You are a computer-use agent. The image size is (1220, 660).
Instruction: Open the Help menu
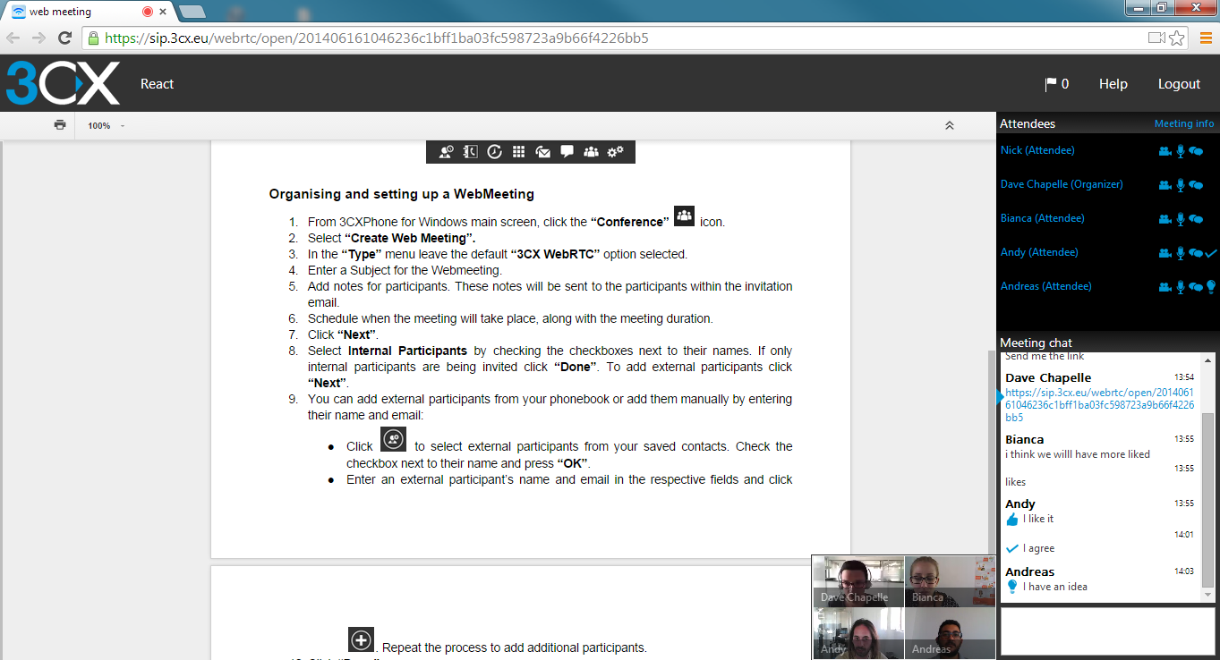tap(1113, 84)
